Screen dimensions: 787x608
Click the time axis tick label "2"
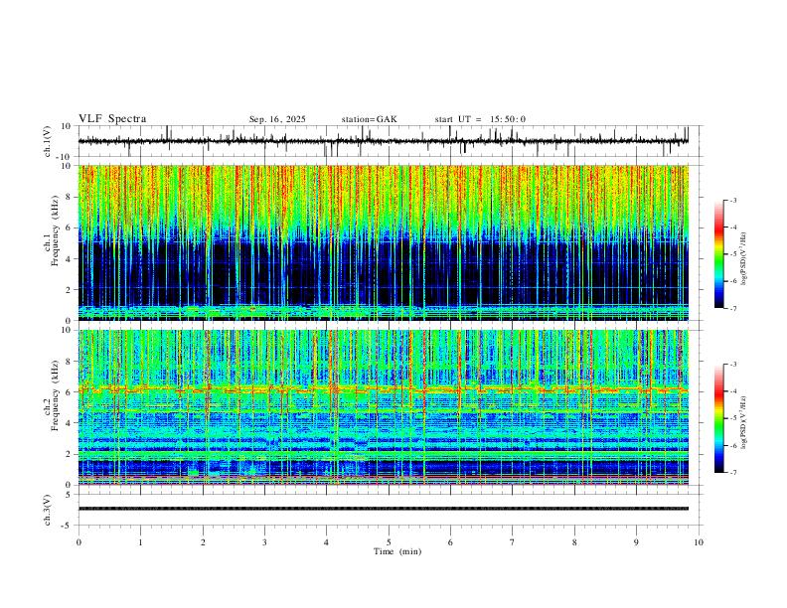click(x=203, y=542)
